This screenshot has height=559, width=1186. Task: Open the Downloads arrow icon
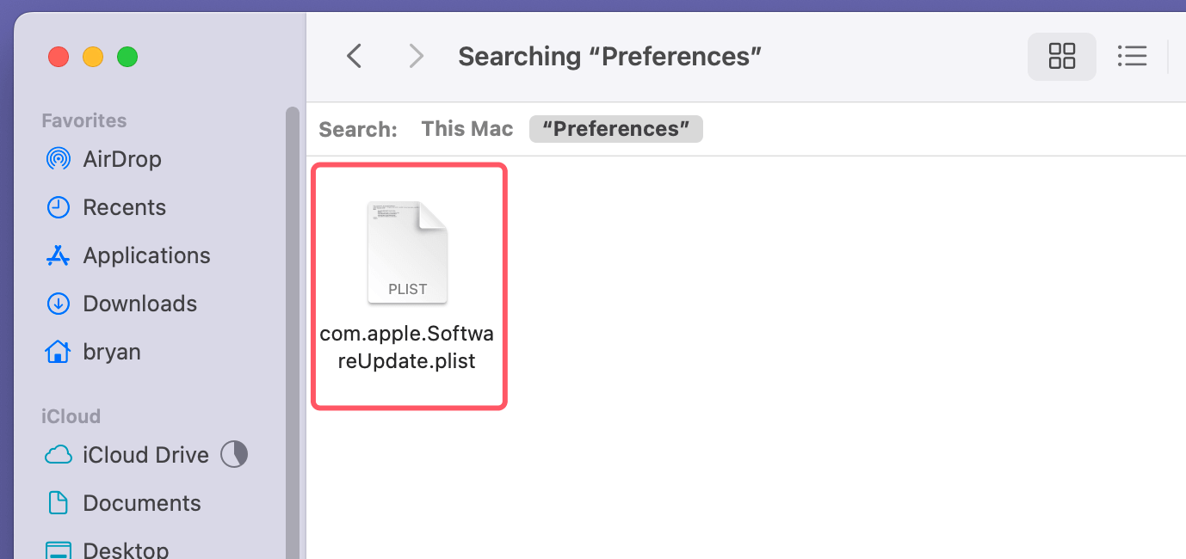pyautogui.click(x=58, y=303)
